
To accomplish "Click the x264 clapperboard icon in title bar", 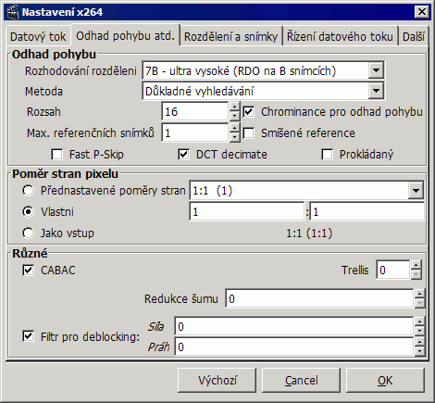I will 13,12.
